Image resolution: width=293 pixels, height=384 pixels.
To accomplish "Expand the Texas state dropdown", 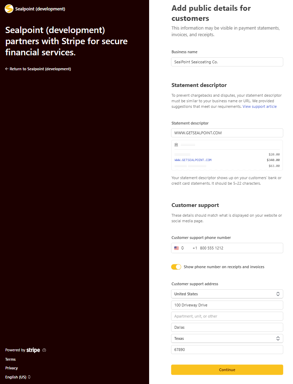I will point(227,338).
